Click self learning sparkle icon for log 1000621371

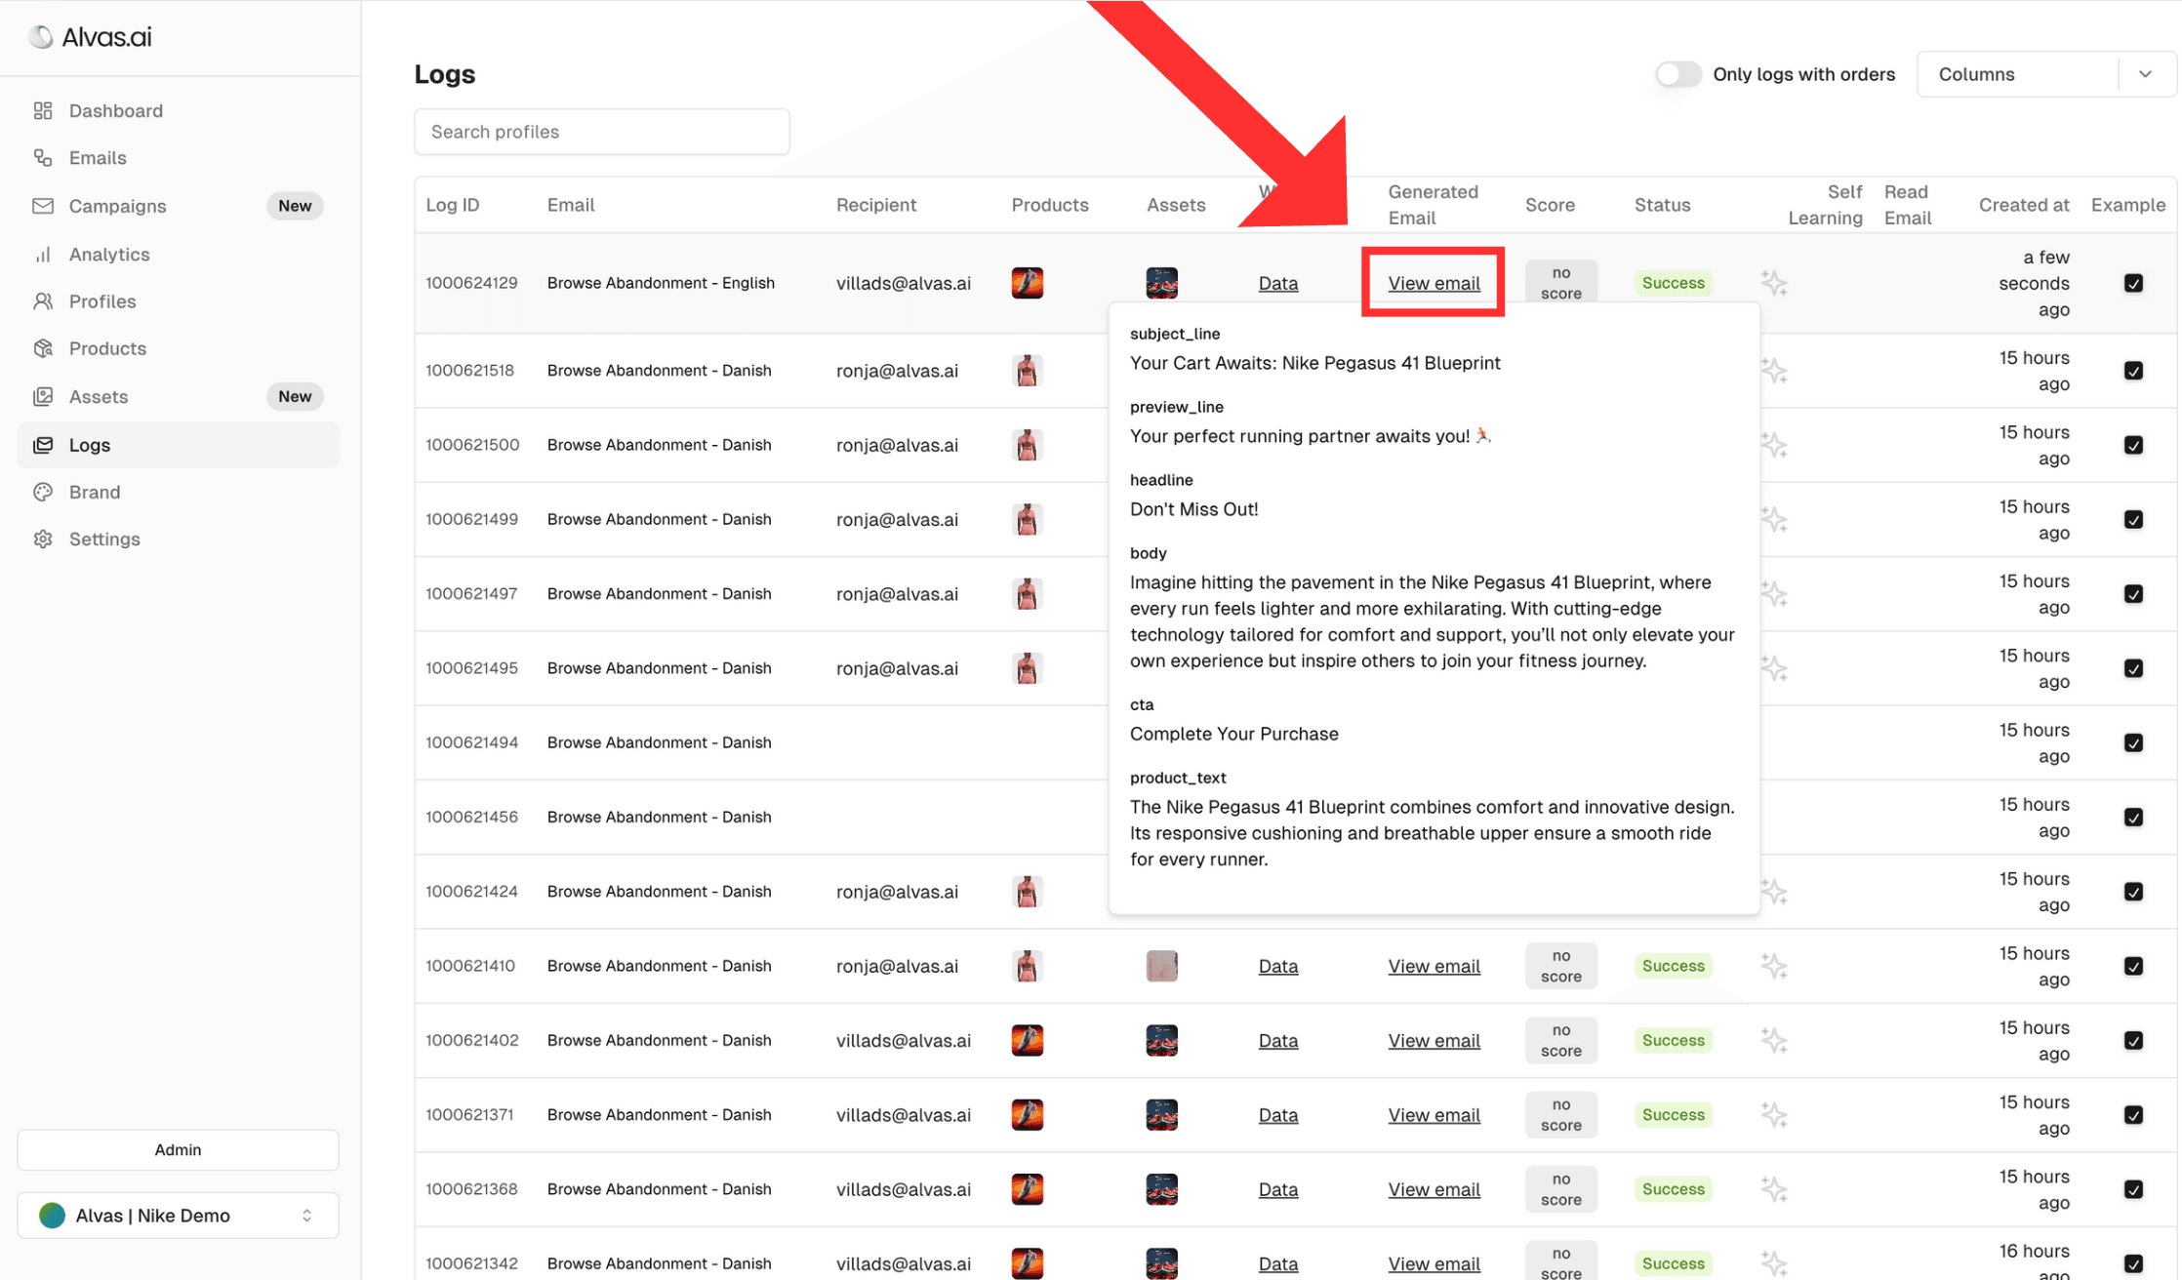(x=1774, y=1115)
